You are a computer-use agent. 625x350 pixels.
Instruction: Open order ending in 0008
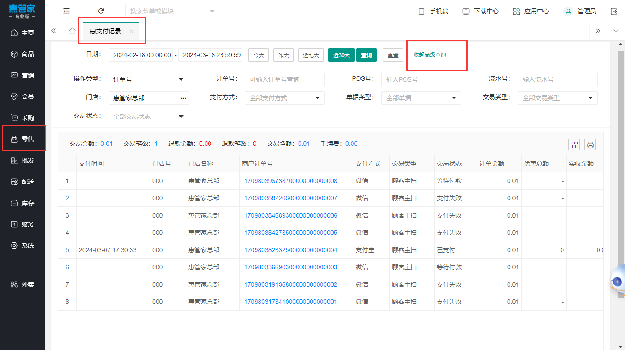[x=291, y=181]
